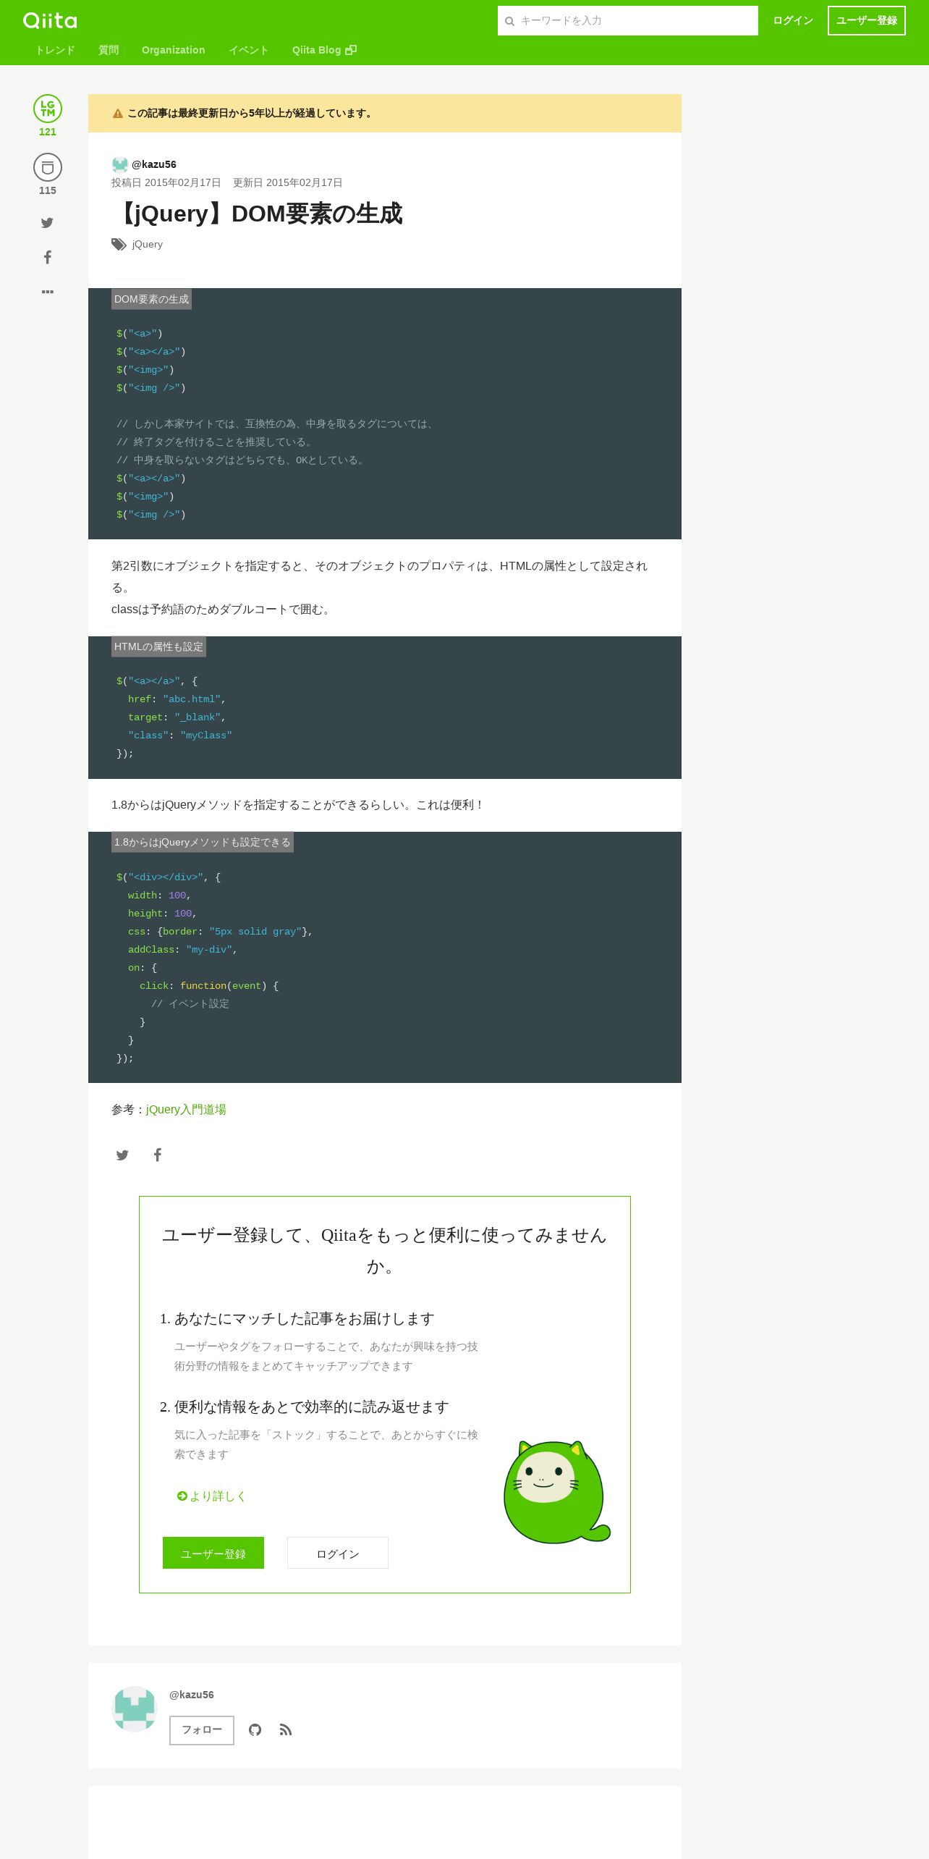Click the small author avatar near title
This screenshot has width=929, height=1859.
coord(120,164)
